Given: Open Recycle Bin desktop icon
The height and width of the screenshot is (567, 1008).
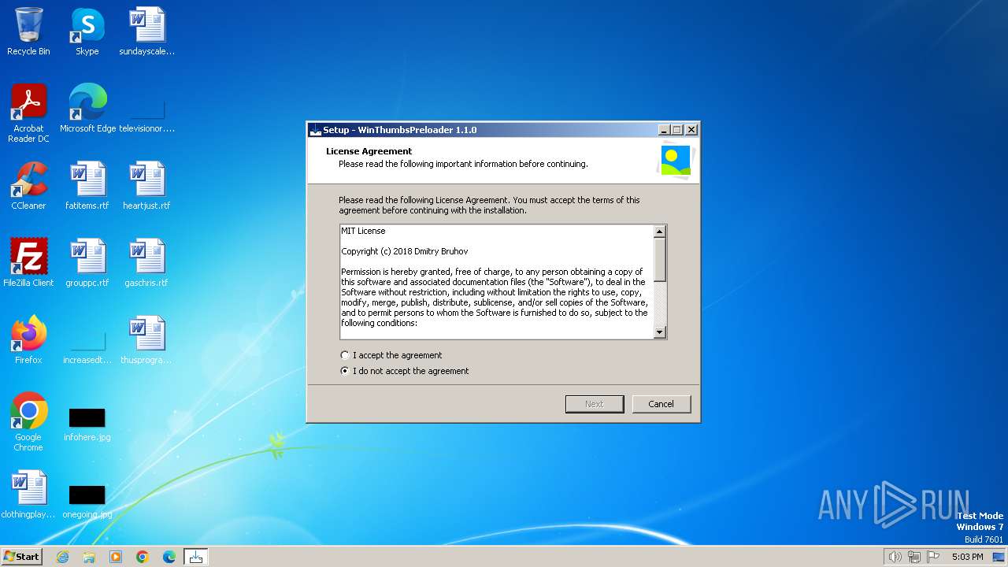Looking at the screenshot, I should click(28, 31).
